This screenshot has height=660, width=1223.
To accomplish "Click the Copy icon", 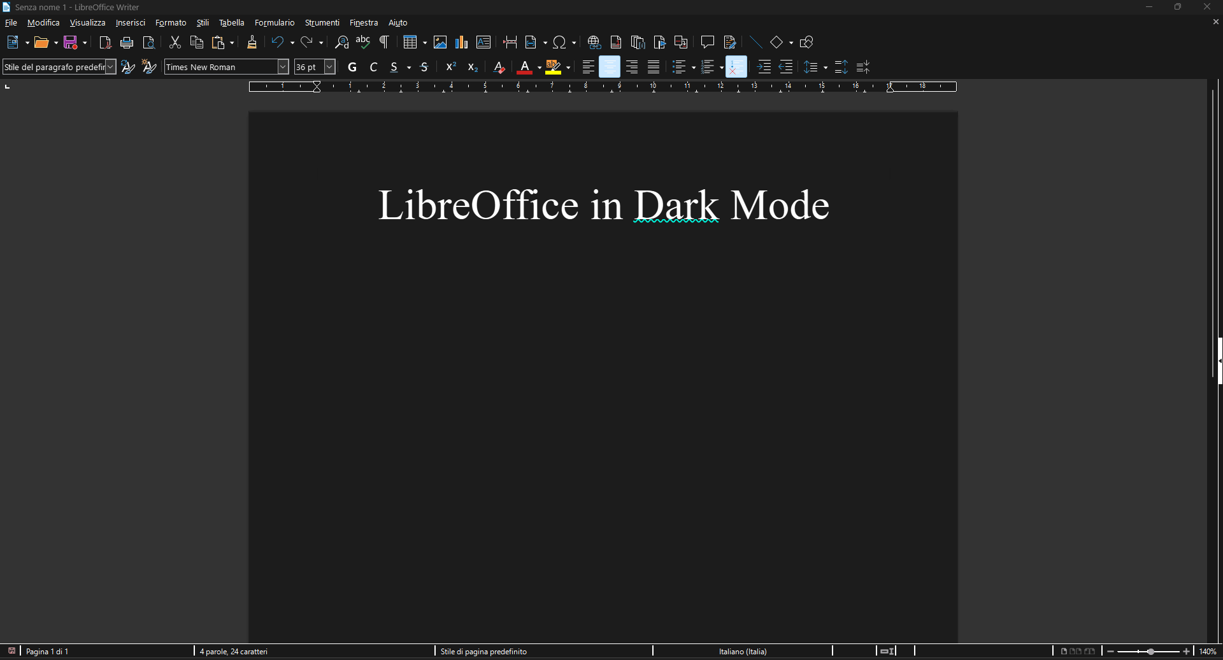I will 197,43.
